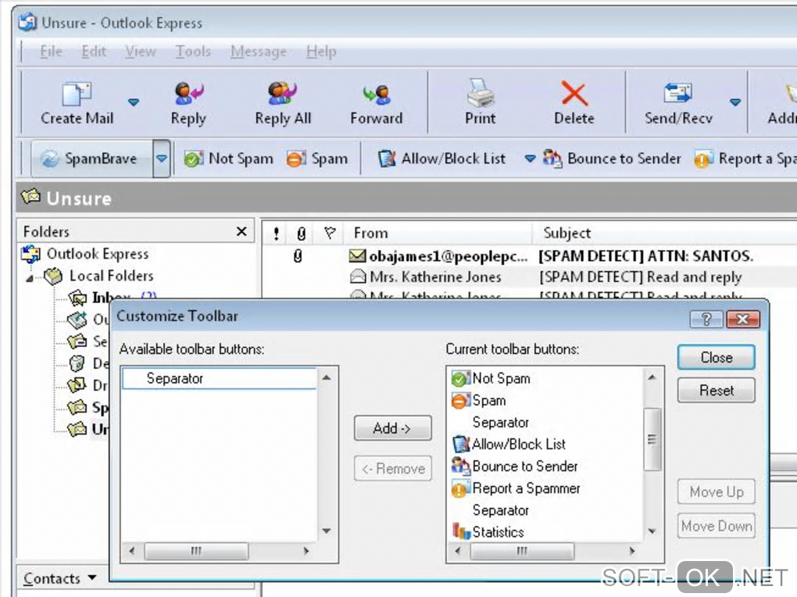Open the Contacts pane dropdown
797x597 pixels.
pos(92,577)
